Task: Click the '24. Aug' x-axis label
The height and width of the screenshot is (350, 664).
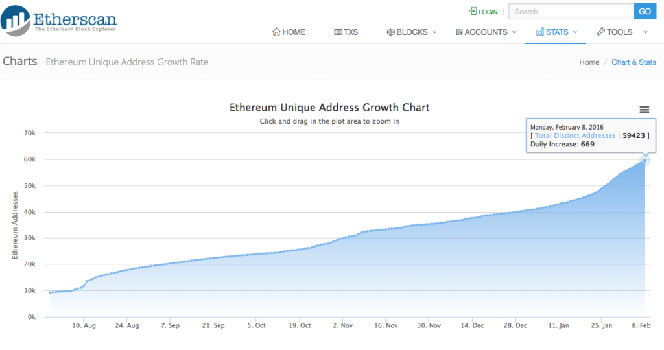Action: point(127,325)
